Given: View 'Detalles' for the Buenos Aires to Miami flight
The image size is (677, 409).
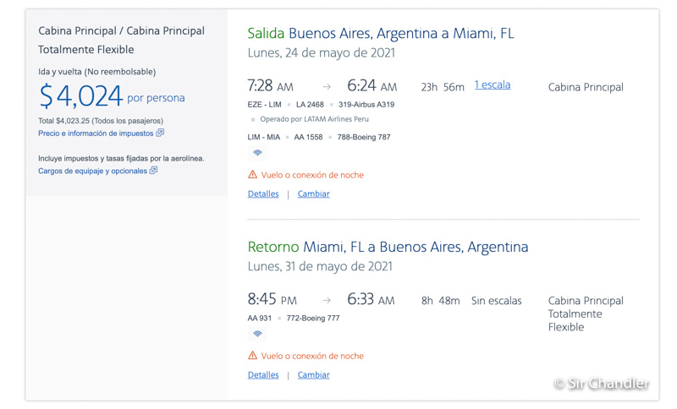Looking at the screenshot, I should 263,194.
